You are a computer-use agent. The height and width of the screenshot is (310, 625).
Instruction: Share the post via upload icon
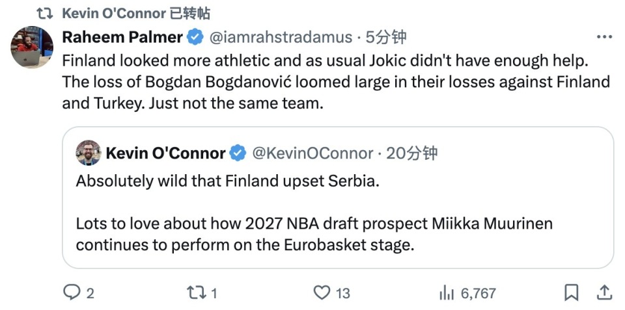(x=604, y=293)
